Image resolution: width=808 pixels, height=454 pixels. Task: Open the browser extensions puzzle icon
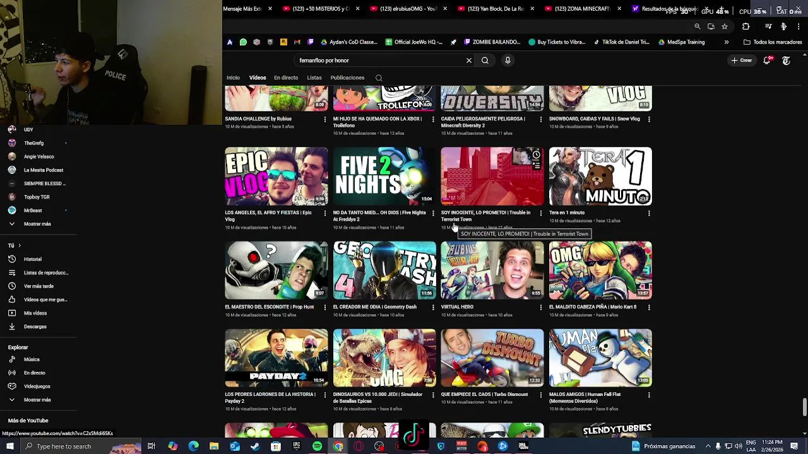tap(746, 26)
